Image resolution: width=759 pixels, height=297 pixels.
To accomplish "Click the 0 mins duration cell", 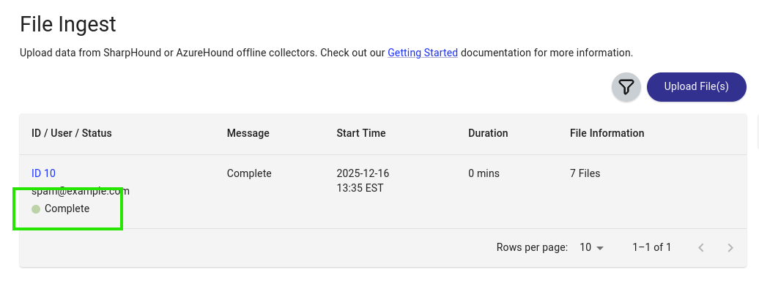I will coord(484,173).
